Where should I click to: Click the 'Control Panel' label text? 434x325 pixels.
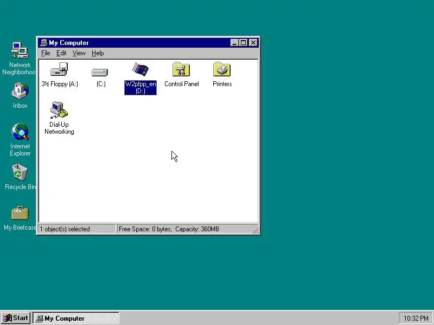coord(182,84)
